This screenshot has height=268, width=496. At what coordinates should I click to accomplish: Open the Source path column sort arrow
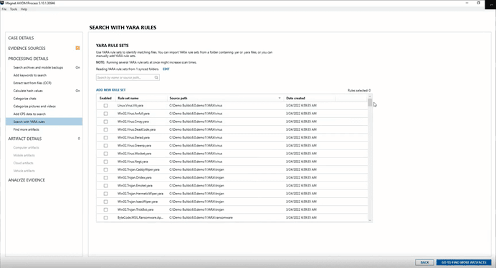pos(280,98)
